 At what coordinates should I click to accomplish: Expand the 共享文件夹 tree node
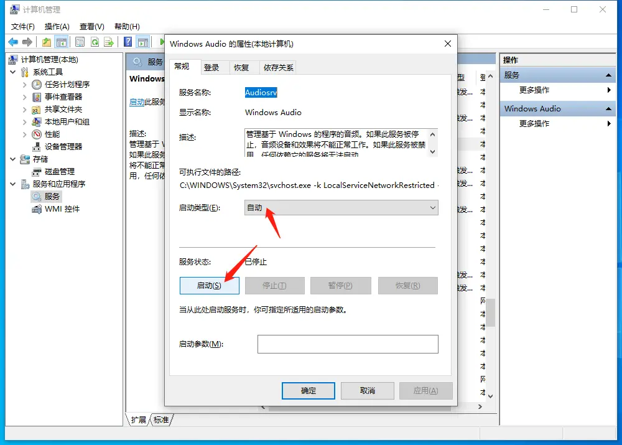pos(25,110)
